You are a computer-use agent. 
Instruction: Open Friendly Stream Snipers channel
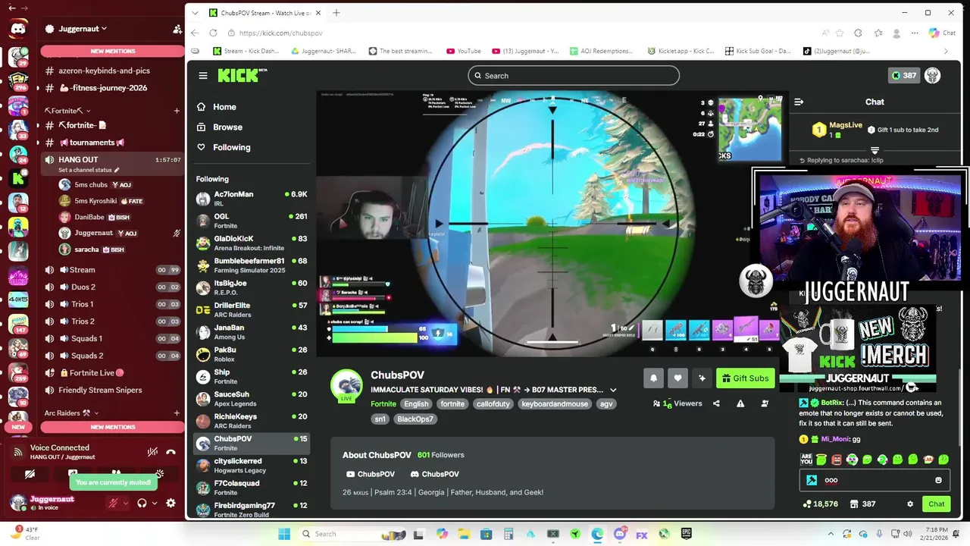click(x=111, y=390)
